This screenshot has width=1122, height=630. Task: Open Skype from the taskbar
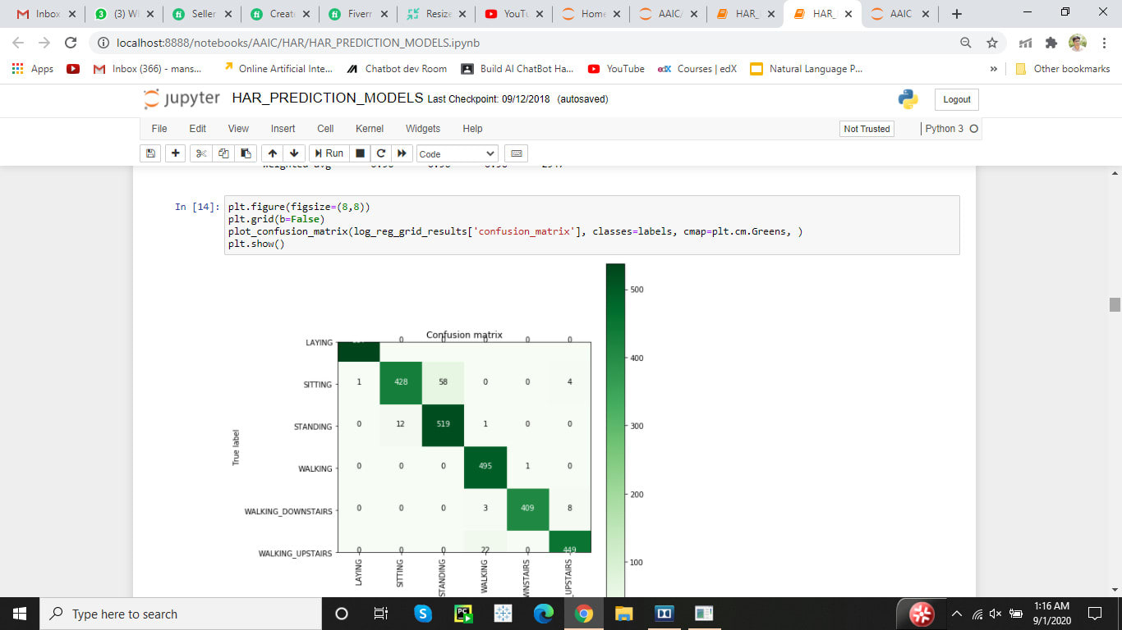[423, 613]
